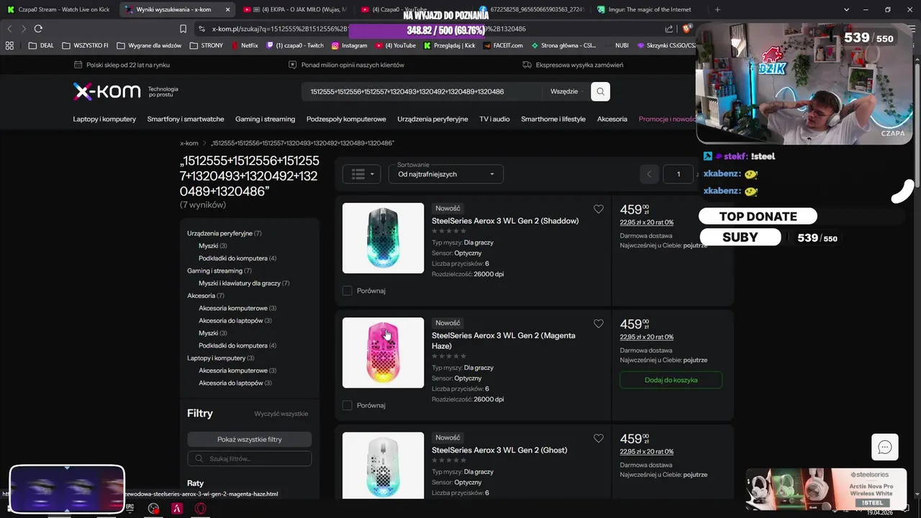Open the Sortowanie dropdown
The height and width of the screenshot is (518, 921).
[445, 173]
